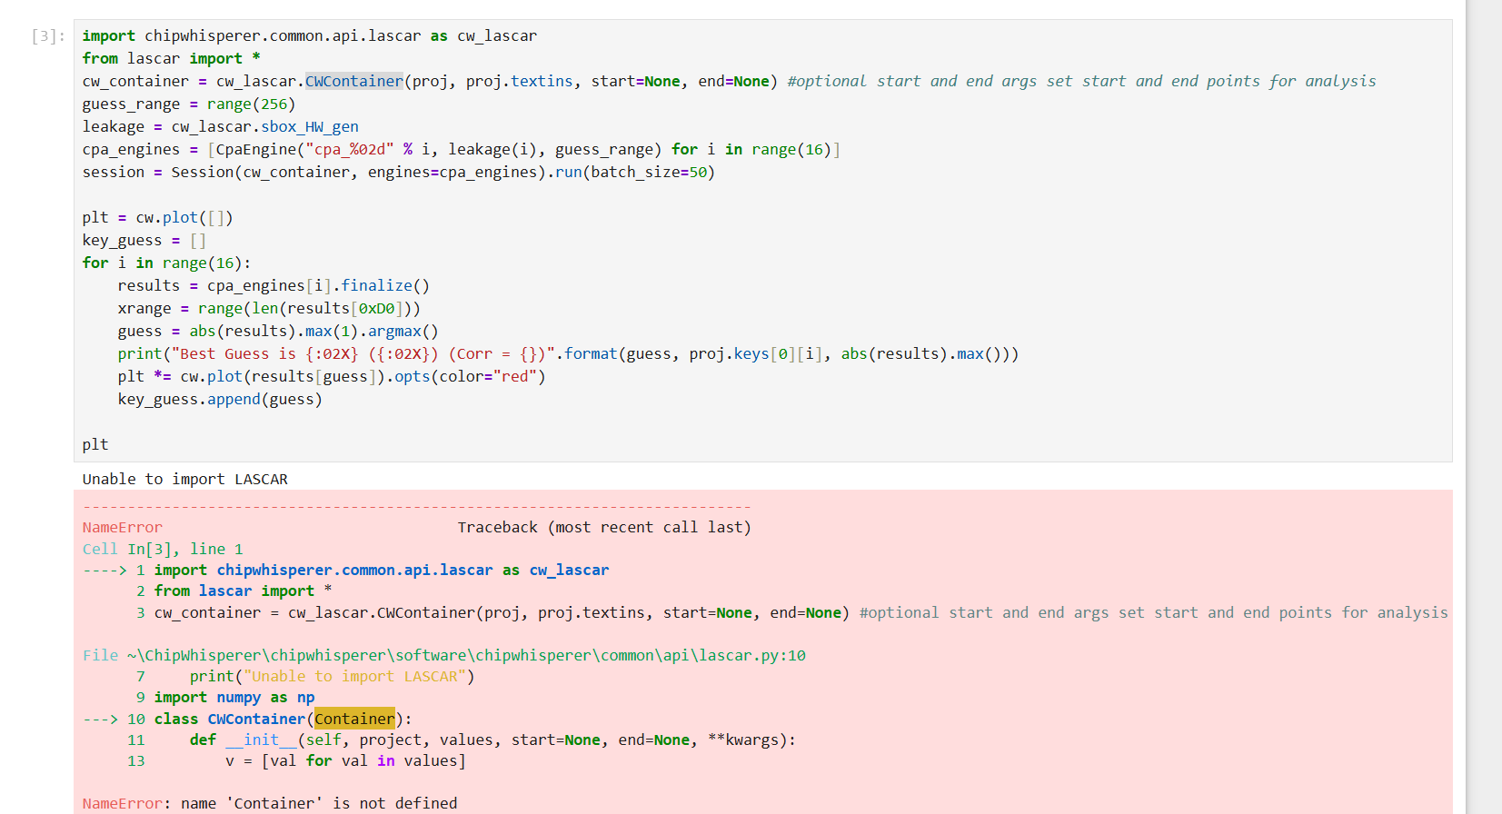Click the final plt line in code cell
The height and width of the screenshot is (814, 1502).
tap(95, 444)
